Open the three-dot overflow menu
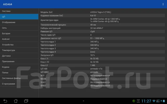 tap(163, 4)
